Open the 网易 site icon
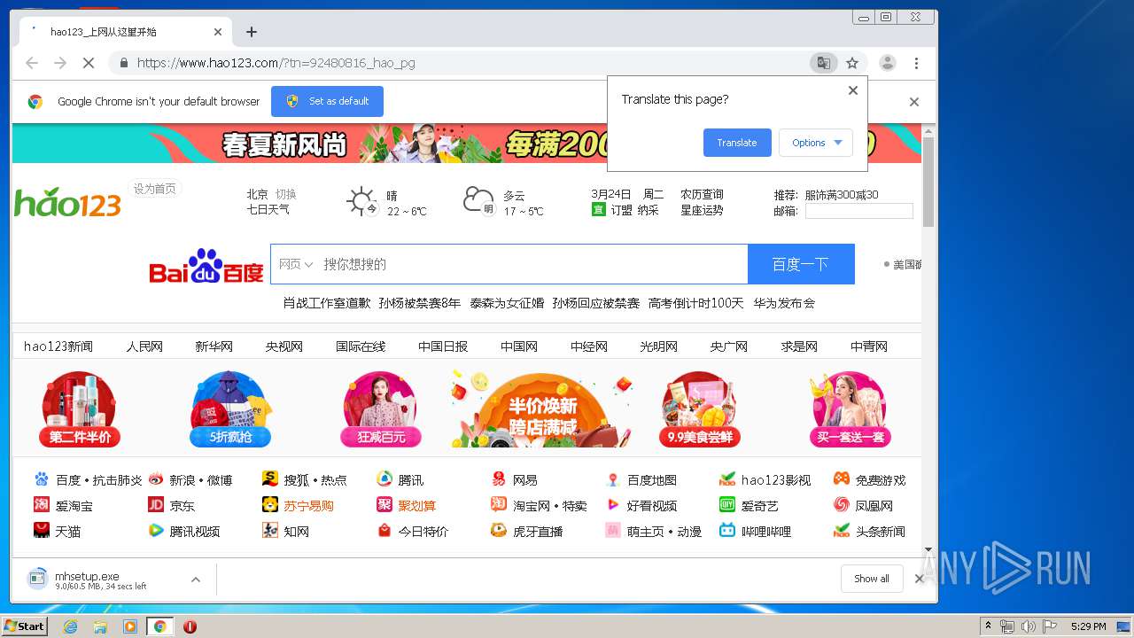The height and width of the screenshot is (638, 1134). (x=499, y=479)
